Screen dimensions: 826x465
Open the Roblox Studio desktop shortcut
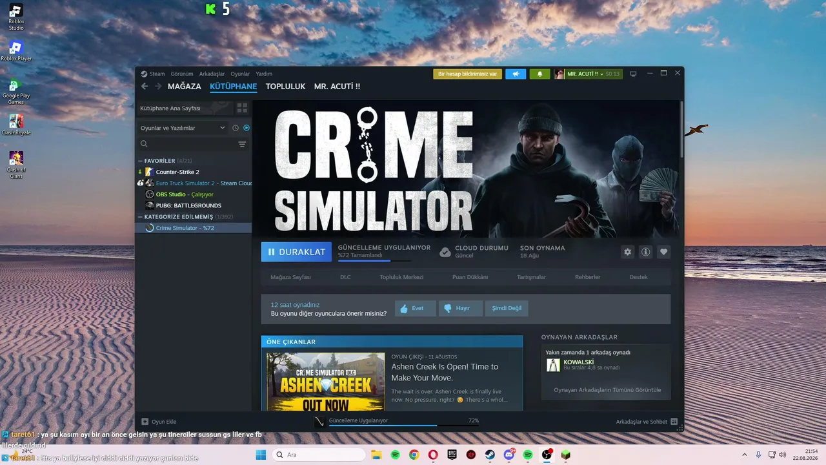coord(16,17)
